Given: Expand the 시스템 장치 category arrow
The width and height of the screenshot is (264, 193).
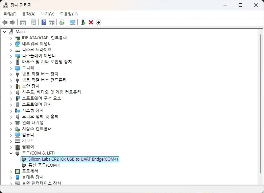Looking at the screenshot, I should [x=11, y=111].
